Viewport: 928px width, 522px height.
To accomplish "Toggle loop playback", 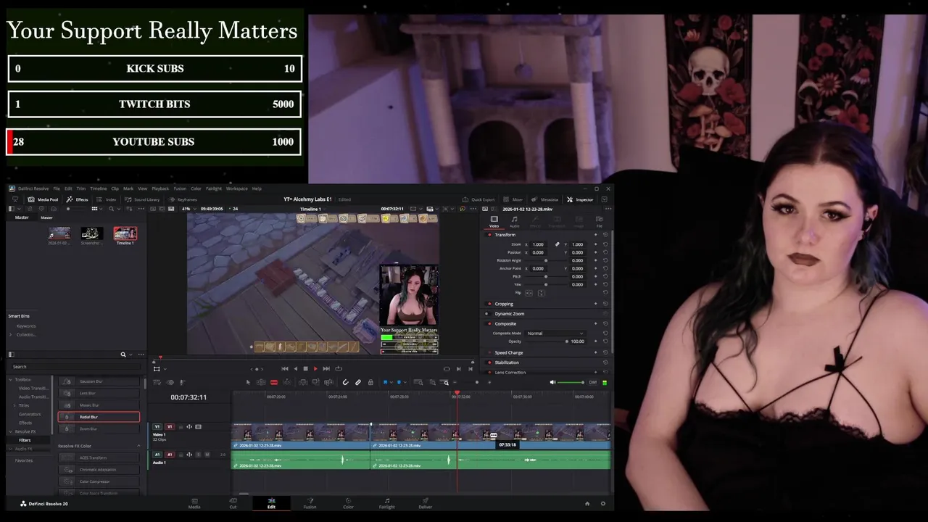I will point(338,368).
